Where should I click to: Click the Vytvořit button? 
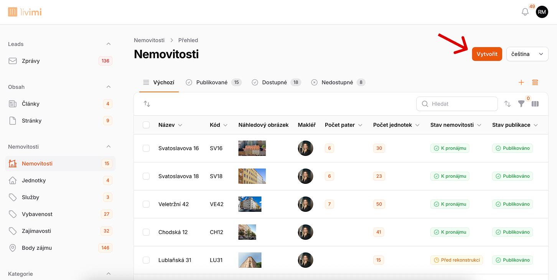point(487,54)
